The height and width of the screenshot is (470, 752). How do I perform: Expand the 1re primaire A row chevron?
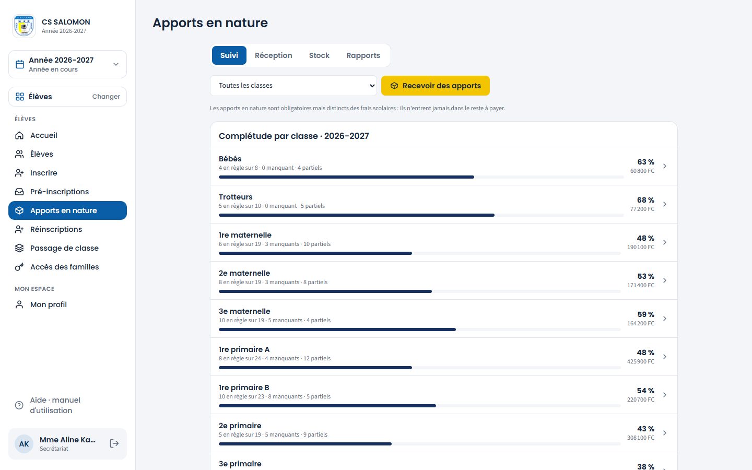pyautogui.click(x=665, y=357)
